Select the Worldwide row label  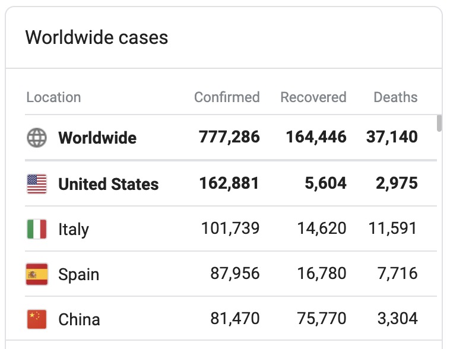pos(97,138)
